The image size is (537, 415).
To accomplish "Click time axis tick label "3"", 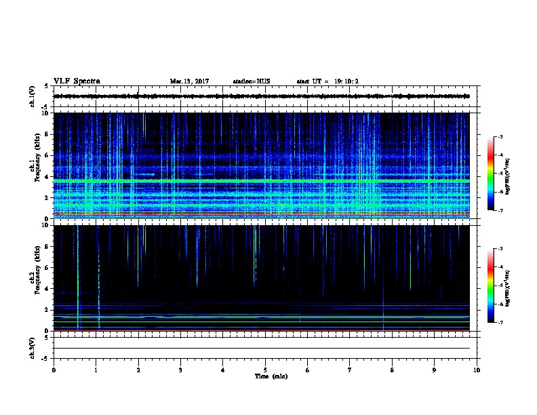I will (180, 370).
